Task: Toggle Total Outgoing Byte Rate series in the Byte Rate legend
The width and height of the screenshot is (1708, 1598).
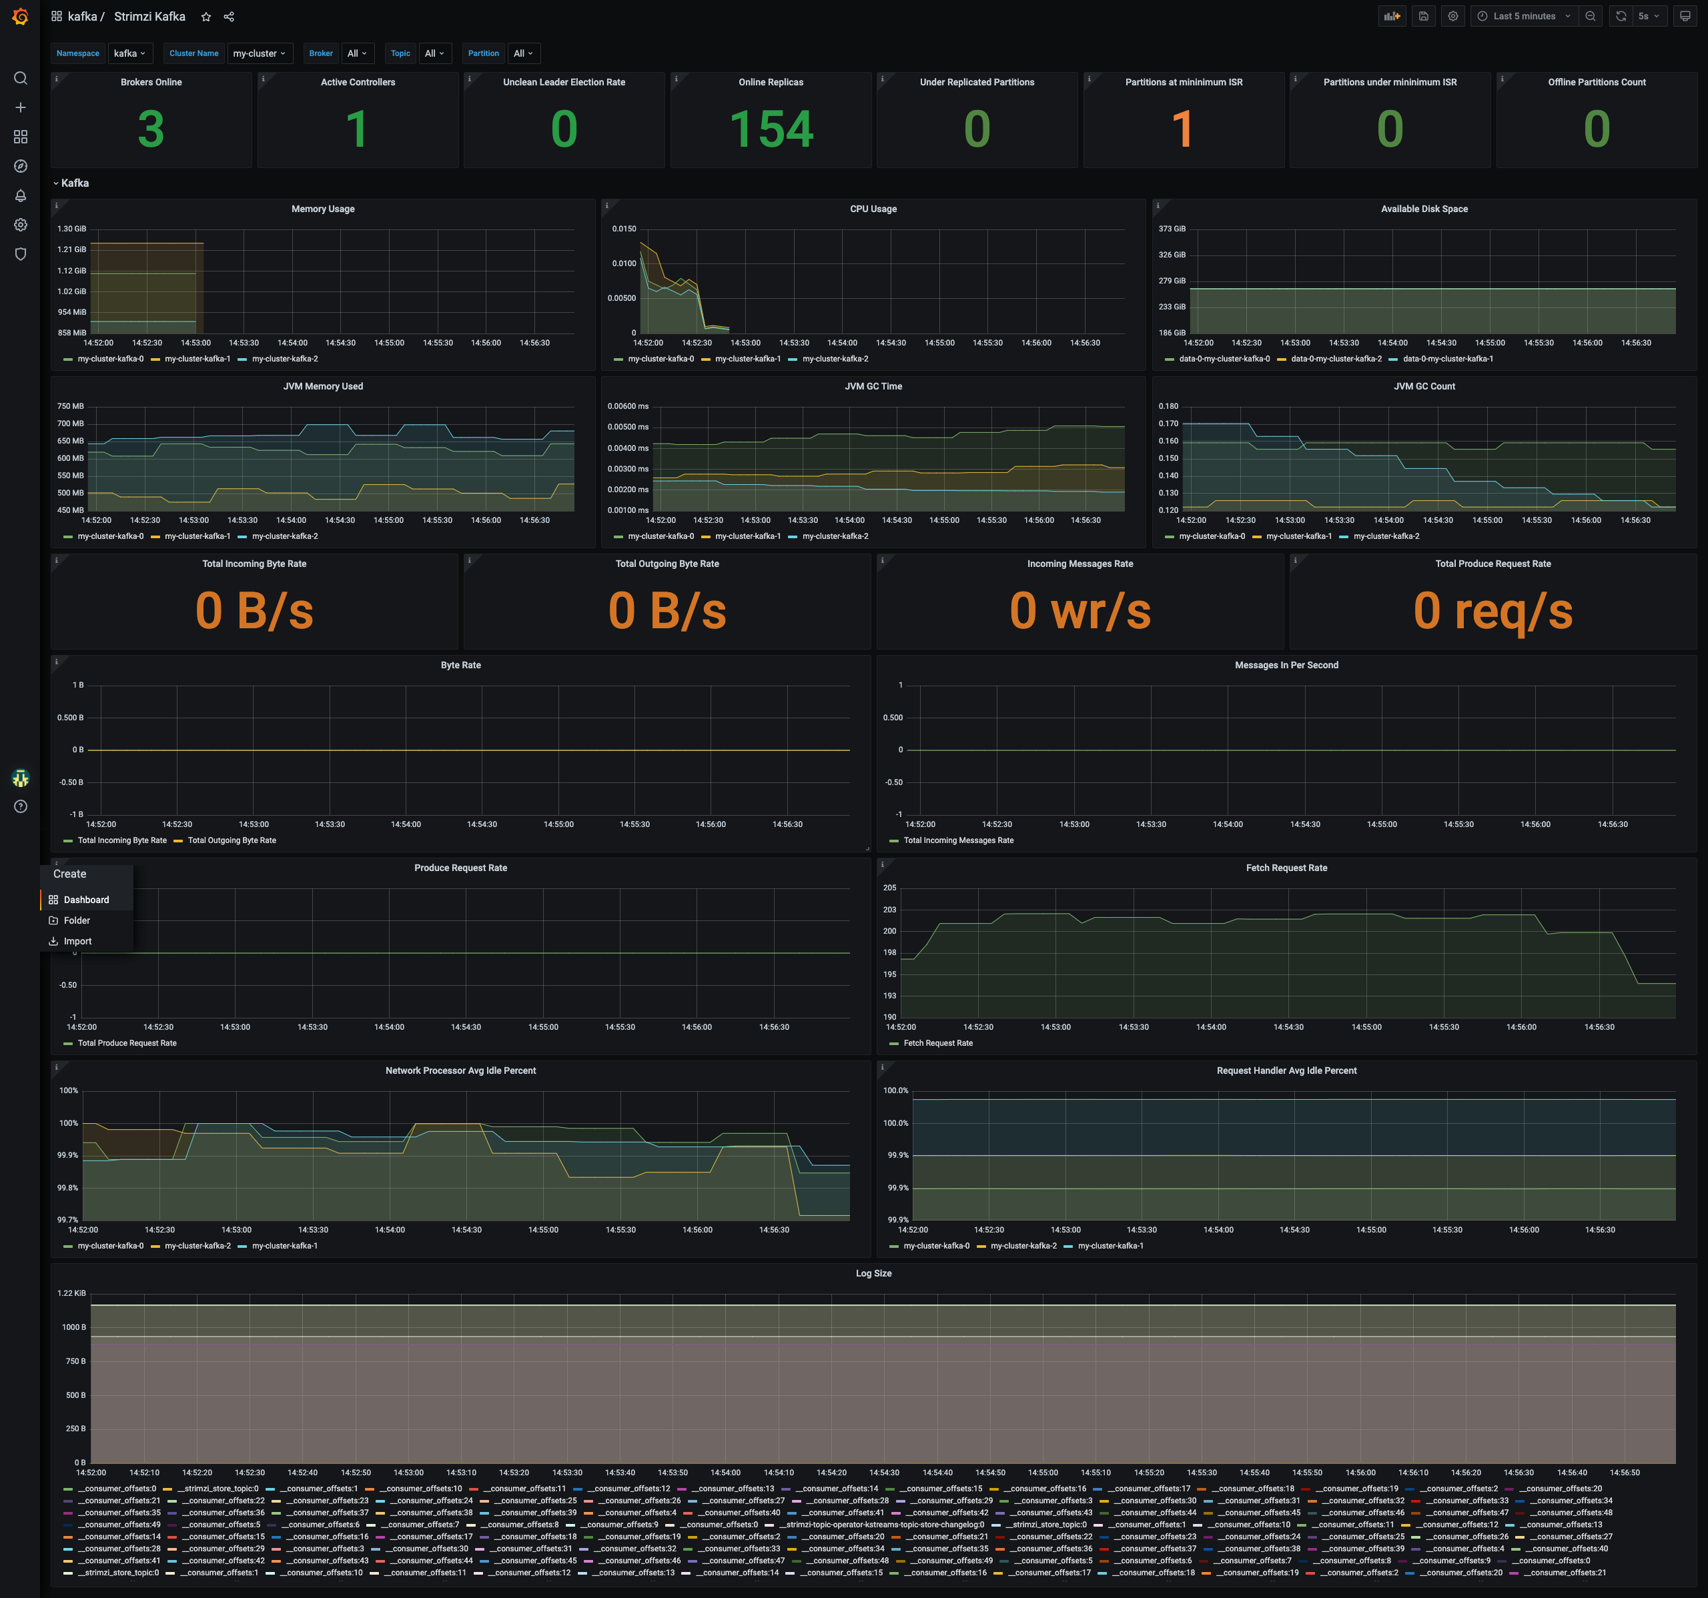Action: 232,840
